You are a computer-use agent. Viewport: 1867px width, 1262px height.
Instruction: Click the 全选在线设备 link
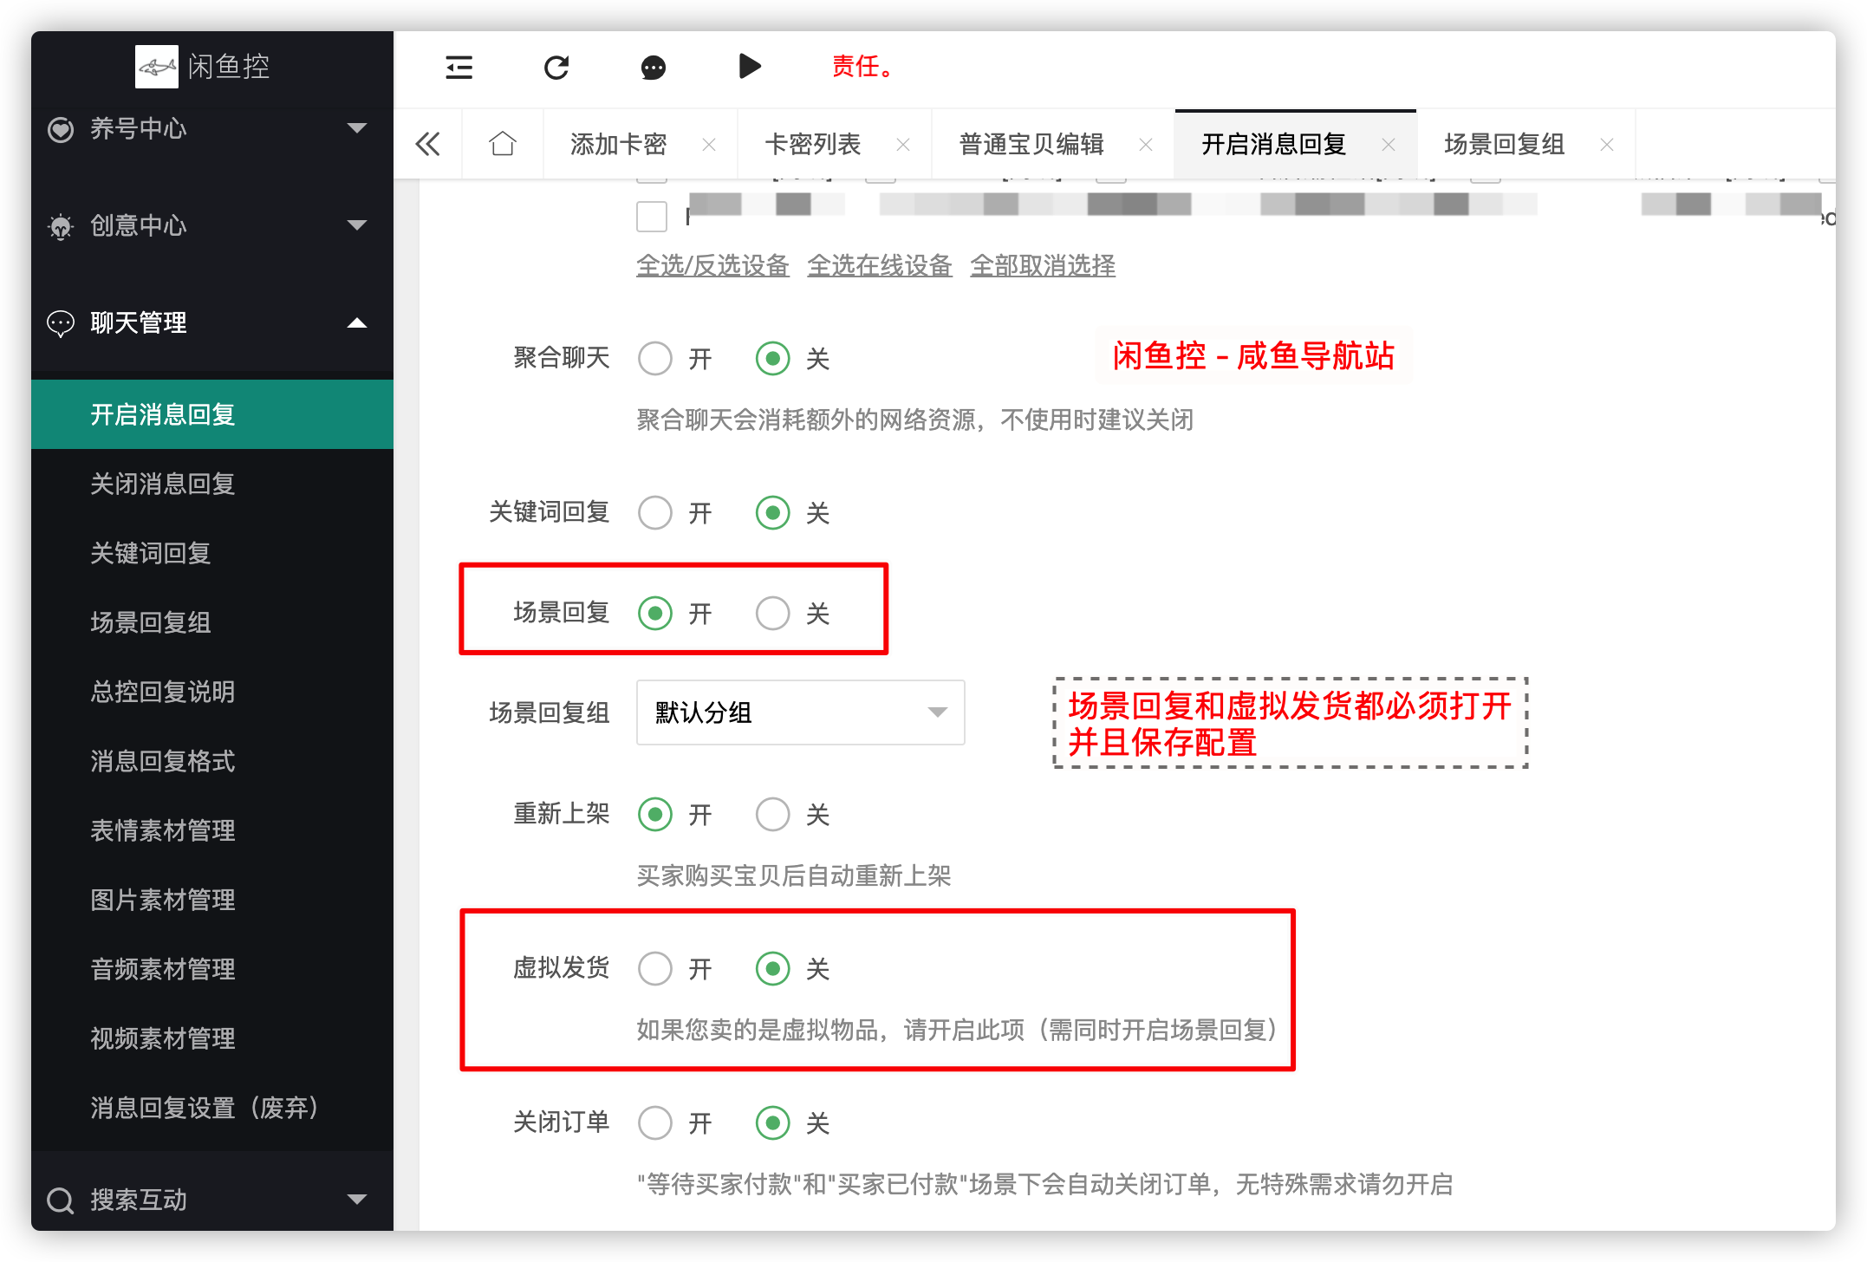click(880, 265)
